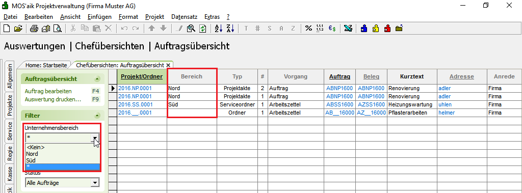Click the pencil edit toolbar icon
The height and width of the screenshot is (193, 522).
pos(179,29)
